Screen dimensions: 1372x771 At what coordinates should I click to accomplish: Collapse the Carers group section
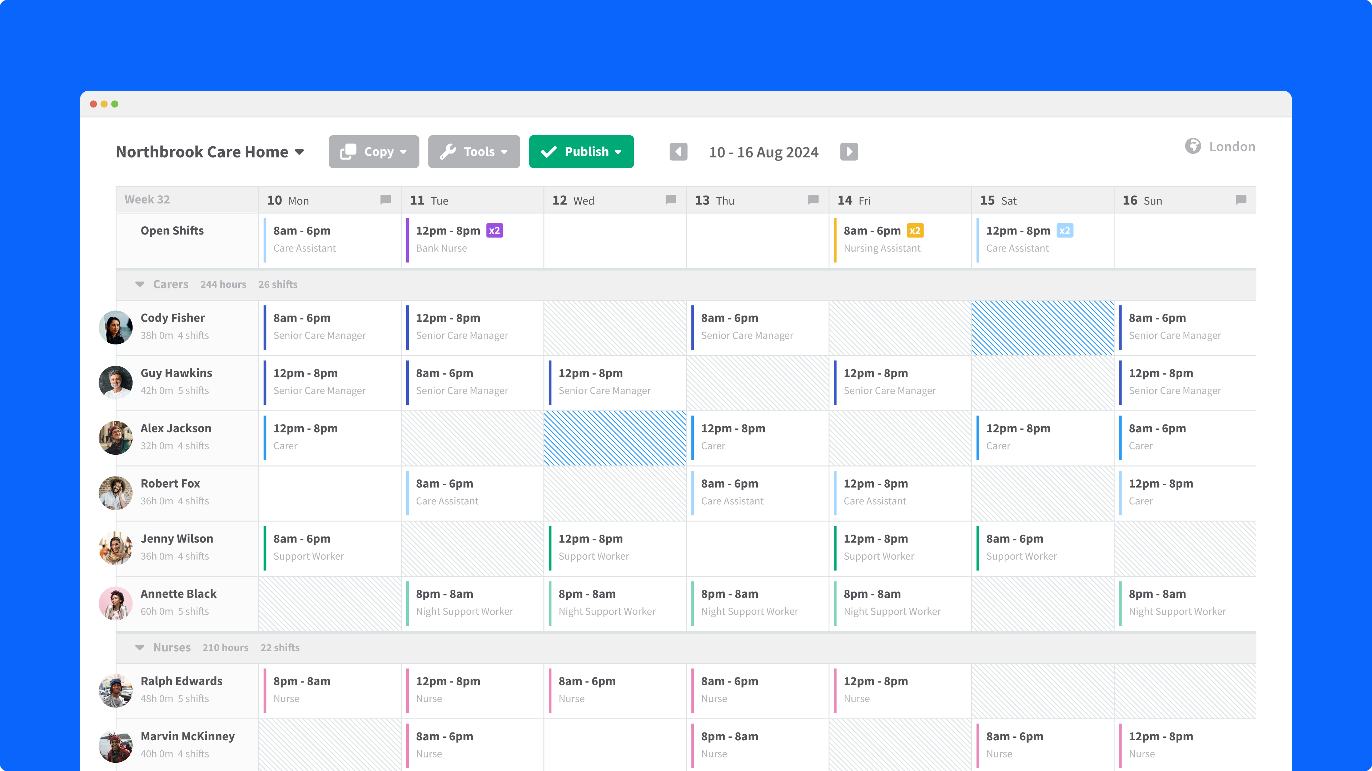click(x=140, y=284)
